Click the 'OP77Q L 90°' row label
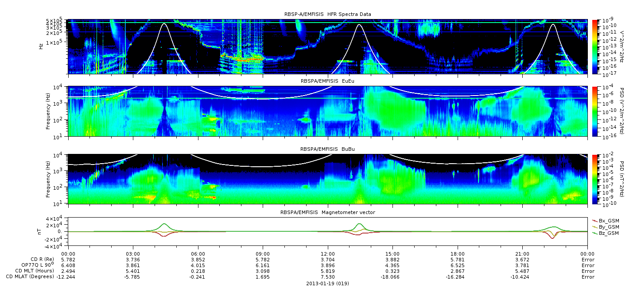 (38, 265)
